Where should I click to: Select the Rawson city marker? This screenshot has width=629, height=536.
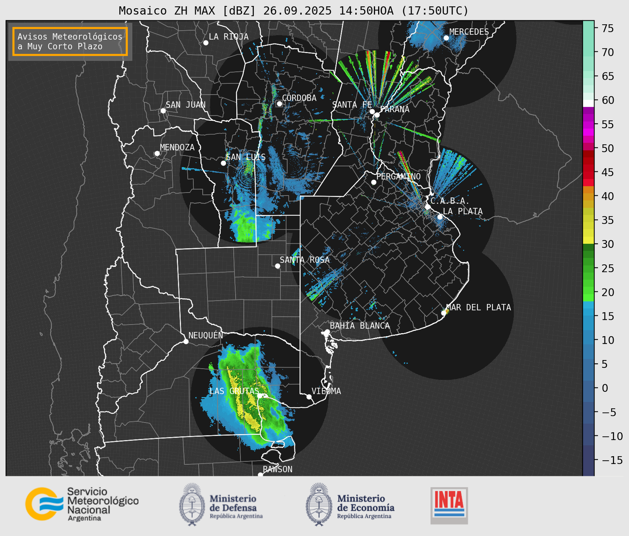click(x=260, y=474)
